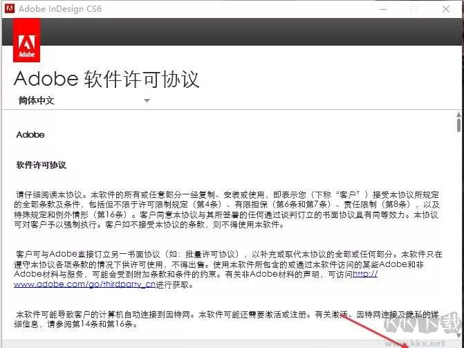Minimize the InDesign CS6 installer window
464x348 pixels.
383,9
